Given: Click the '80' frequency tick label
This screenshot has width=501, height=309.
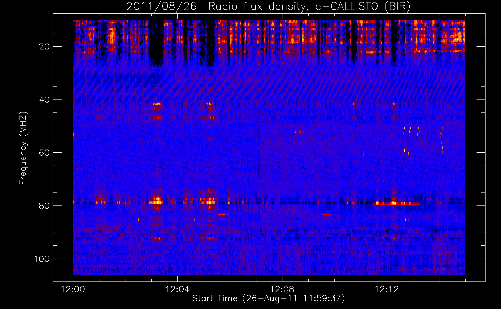Looking at the screenshot, I should coord(44,206).
